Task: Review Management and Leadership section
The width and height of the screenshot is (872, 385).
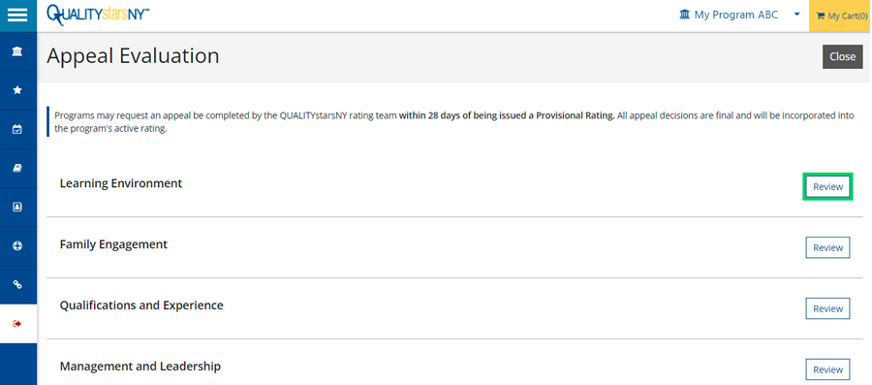Action: 827,369
